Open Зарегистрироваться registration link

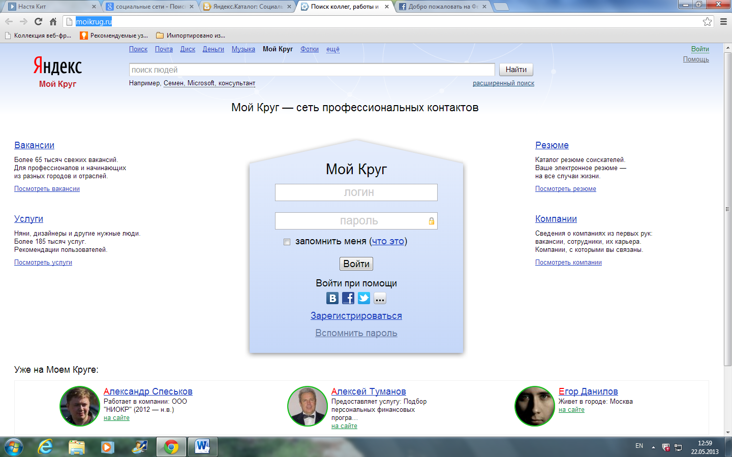click(x=356, y=316)
